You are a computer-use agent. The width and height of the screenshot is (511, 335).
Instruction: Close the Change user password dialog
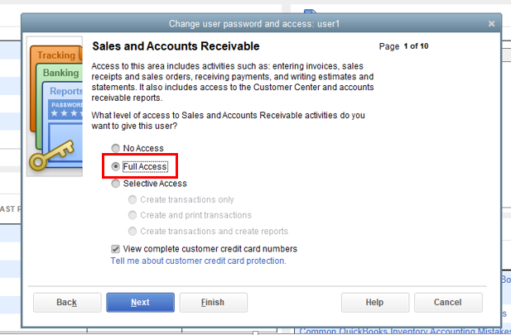pos(492,24)
